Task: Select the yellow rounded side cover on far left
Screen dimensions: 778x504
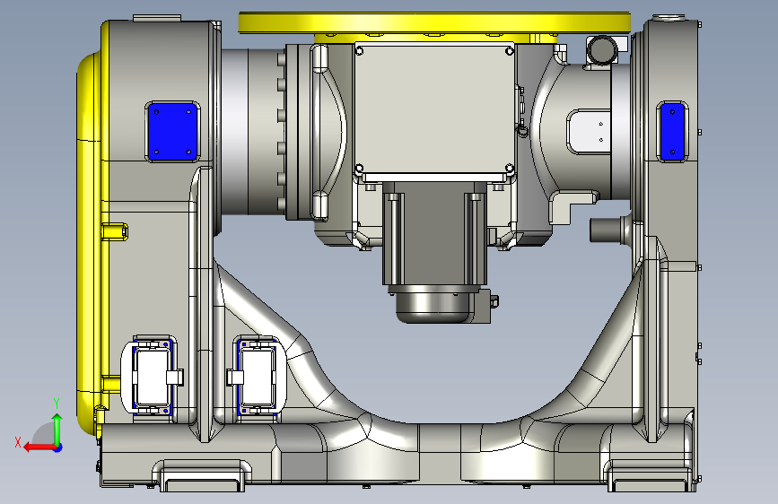Action: click(x=90, y=243)
